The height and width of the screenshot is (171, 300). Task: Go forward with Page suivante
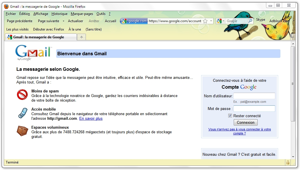(49, 21)
